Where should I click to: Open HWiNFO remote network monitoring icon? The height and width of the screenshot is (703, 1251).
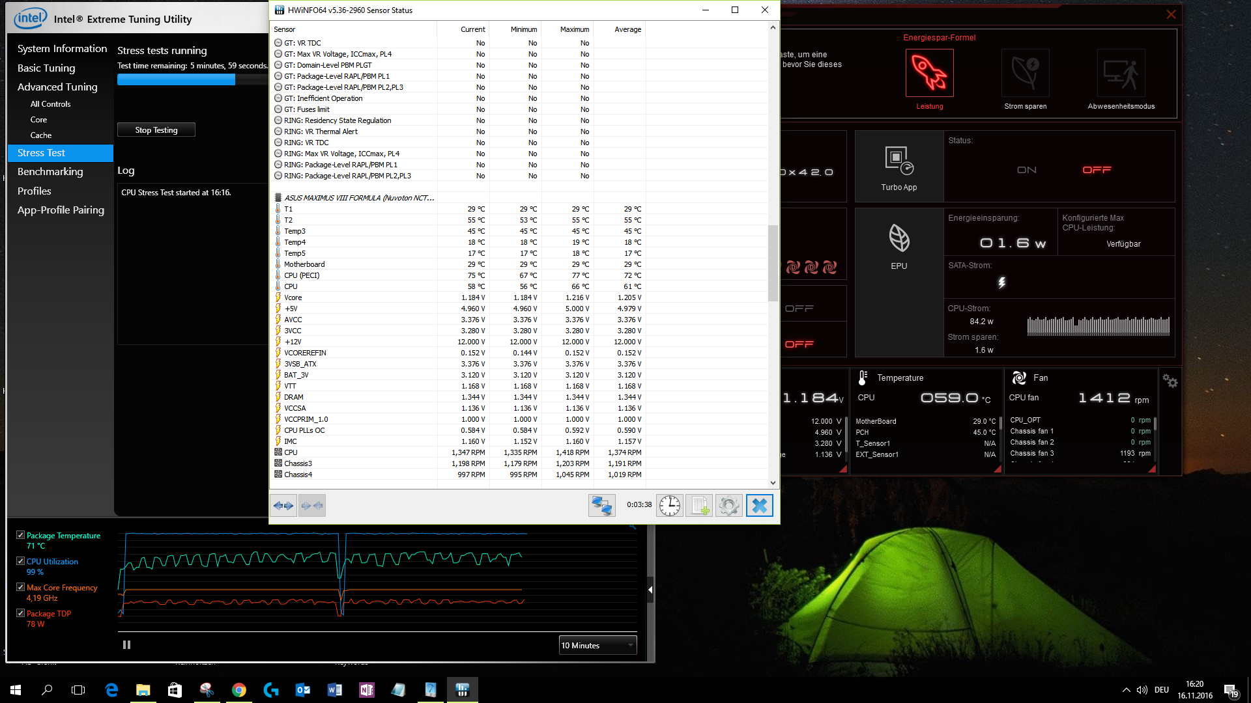(x=601, y=505)
